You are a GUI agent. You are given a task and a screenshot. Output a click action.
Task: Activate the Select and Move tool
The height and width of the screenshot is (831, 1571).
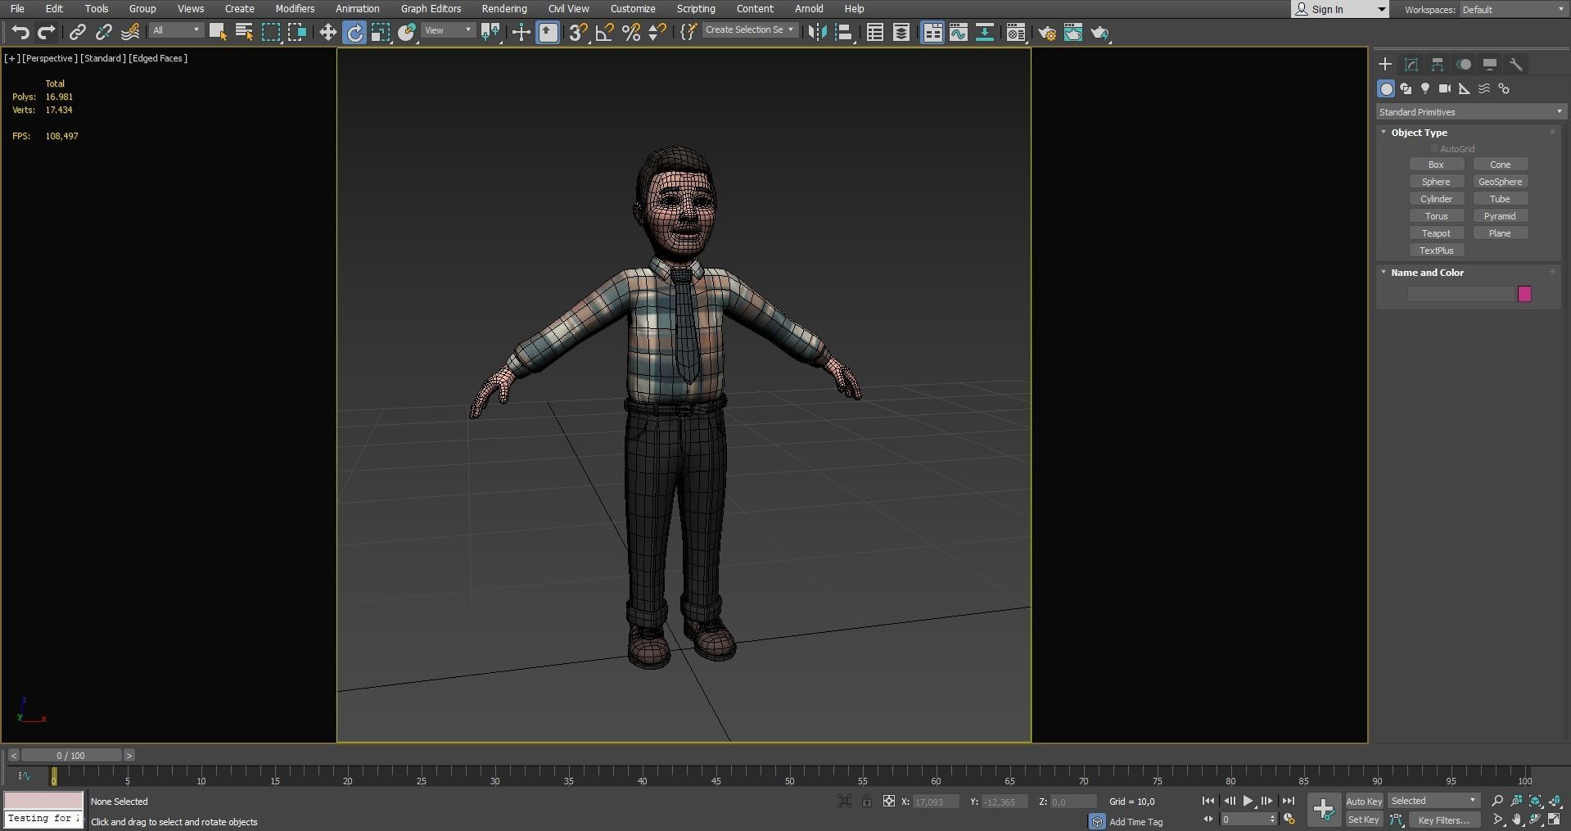pyautogui.click(x=328, y=32)
